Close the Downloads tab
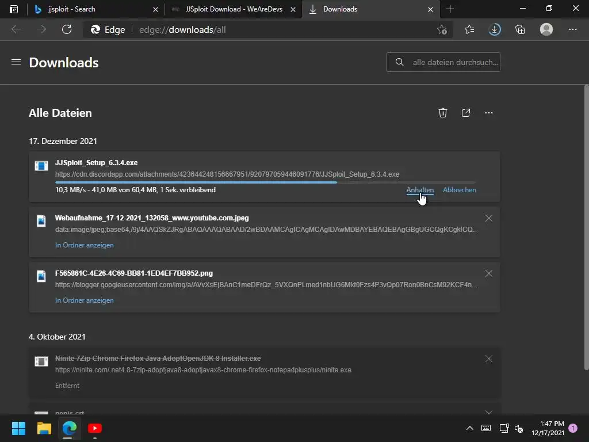 click(430, 9)
